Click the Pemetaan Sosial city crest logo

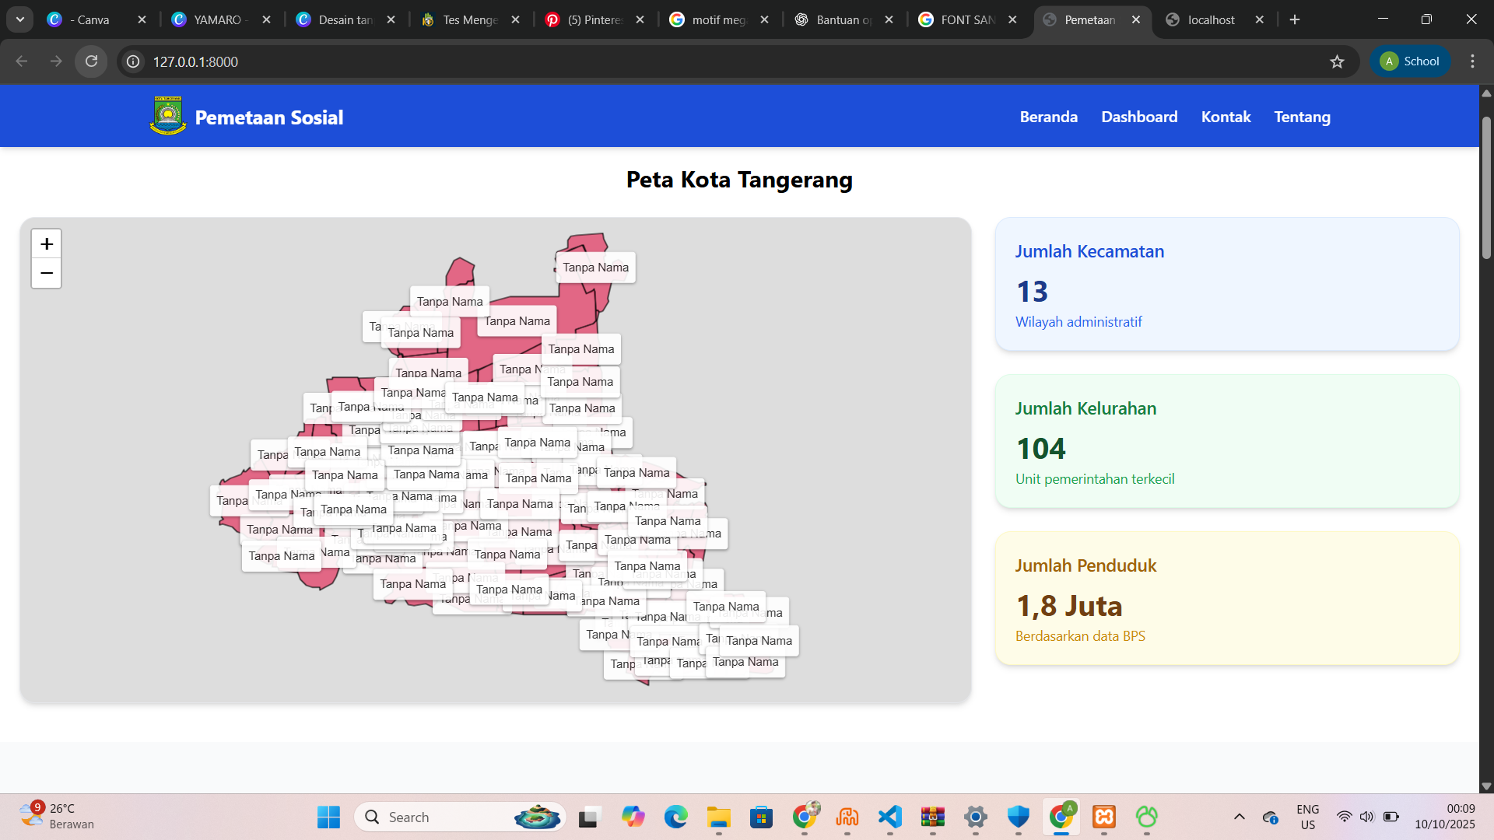tap(168, 117)
